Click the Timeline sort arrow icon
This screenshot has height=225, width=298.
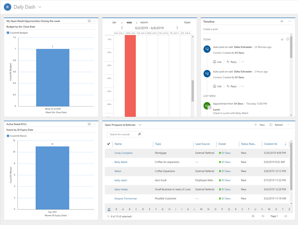tap(282, 39)
